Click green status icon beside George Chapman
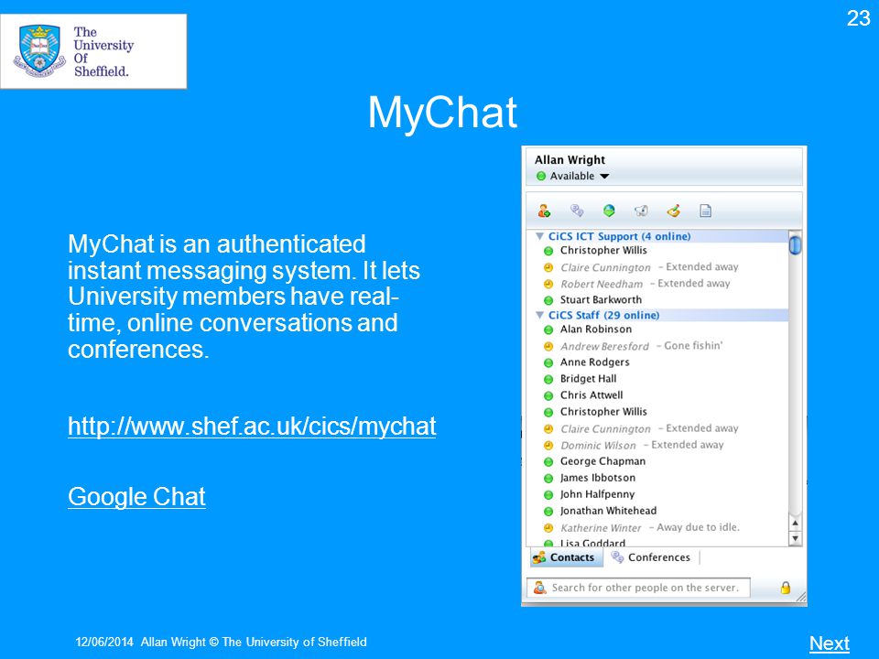This screenshot has height=659, width=879. [548, 461]
